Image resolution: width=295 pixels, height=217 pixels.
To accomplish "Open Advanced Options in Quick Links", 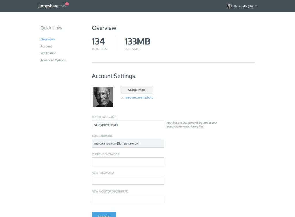I will click(x=53, y=60).
